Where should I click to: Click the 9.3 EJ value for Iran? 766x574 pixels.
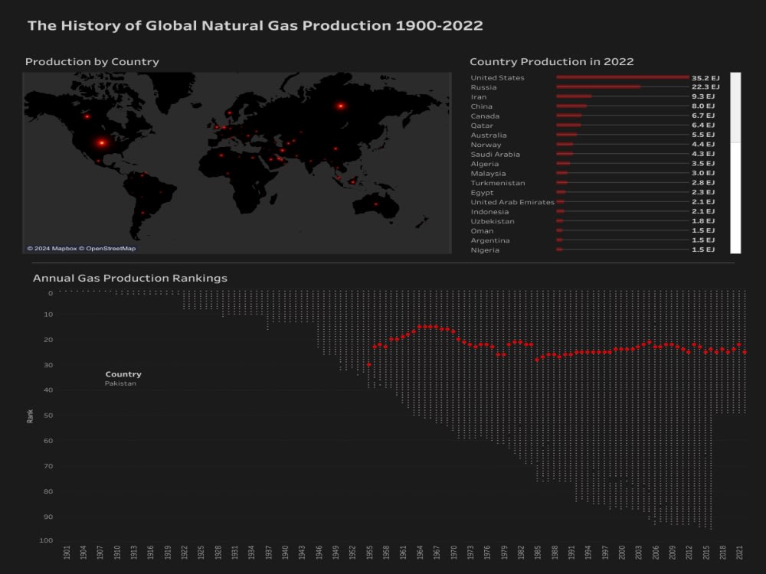[x=703, y=96]
